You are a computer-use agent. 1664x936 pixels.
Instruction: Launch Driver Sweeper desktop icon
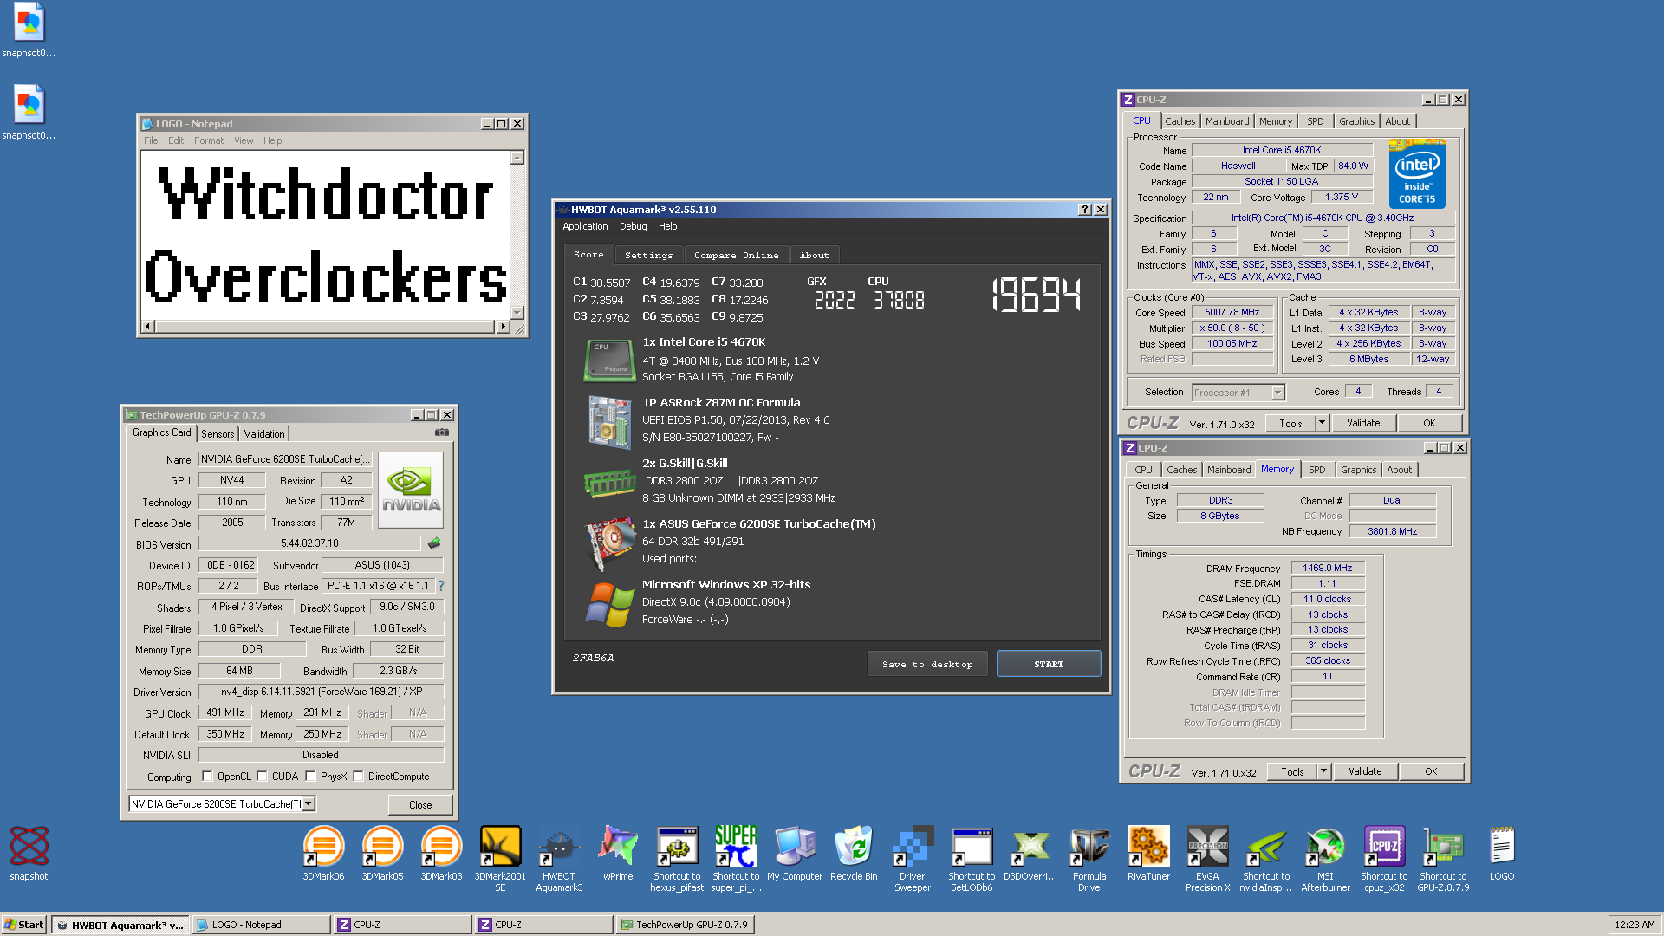[913, 858]
